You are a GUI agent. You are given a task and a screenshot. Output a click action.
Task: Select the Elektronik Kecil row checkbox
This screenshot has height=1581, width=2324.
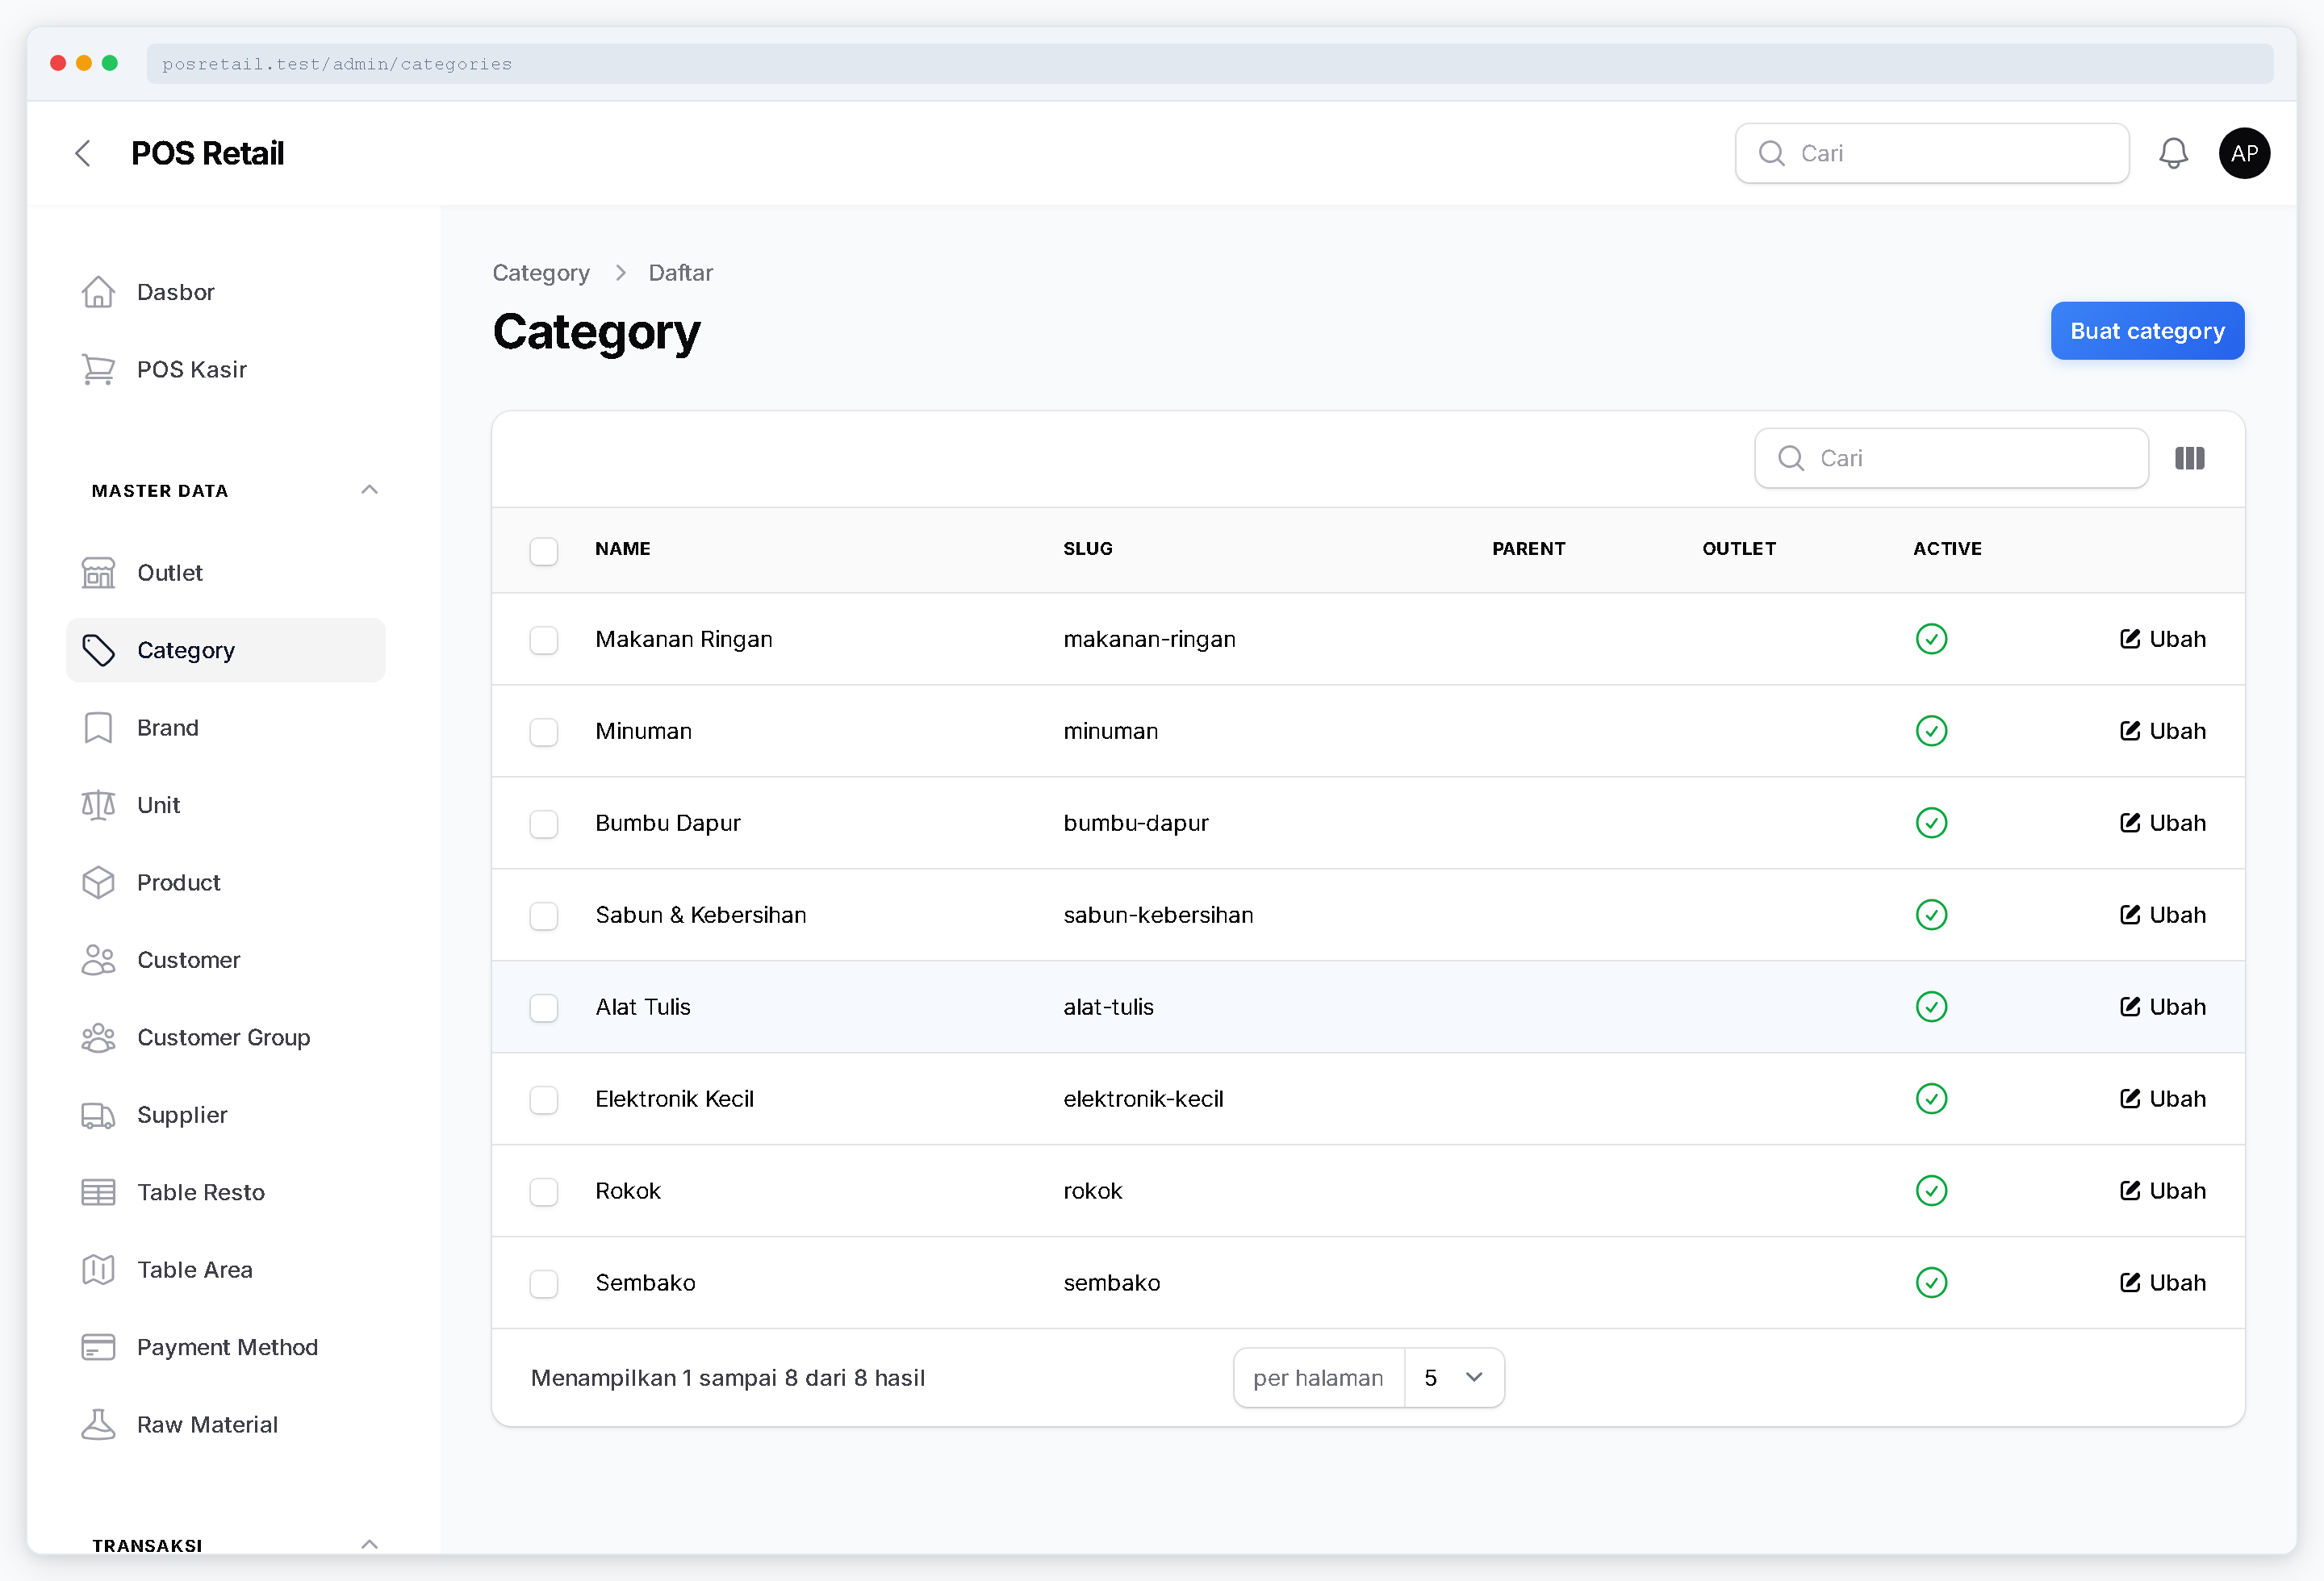tap(544, 1099)
